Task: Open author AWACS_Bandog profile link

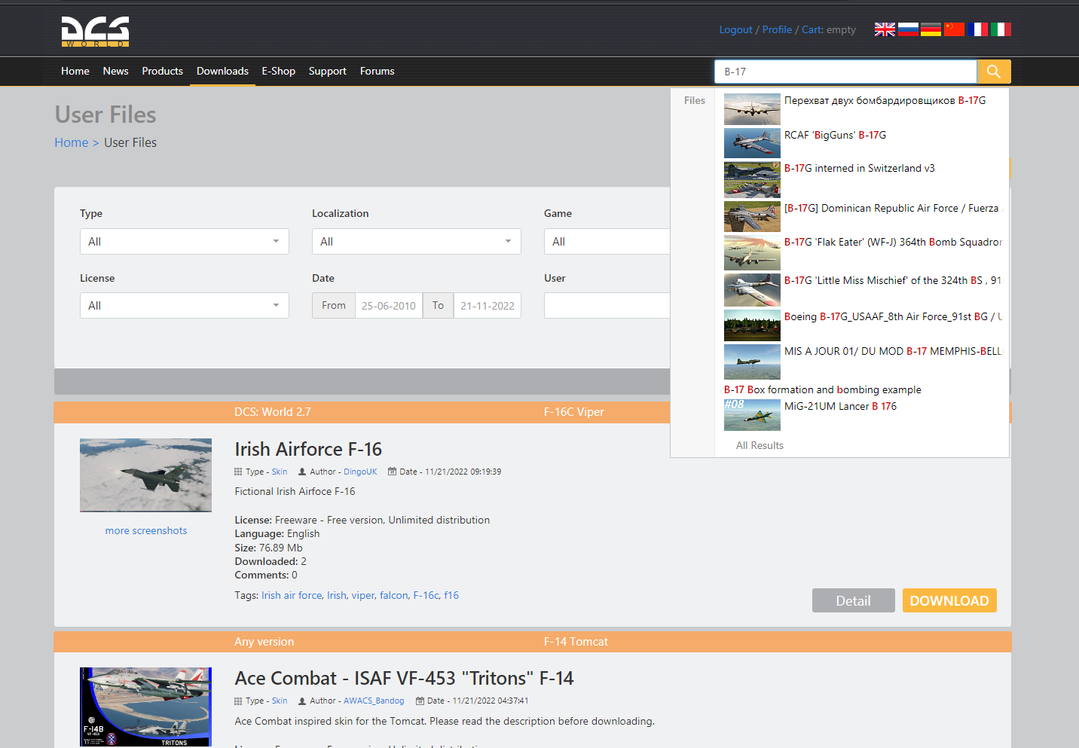Action: (374, 701)
